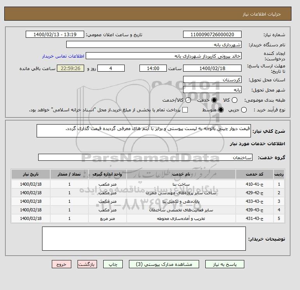Screen dimensions: 300x290
Task: Click the ردیف column header
Action: 279,174
